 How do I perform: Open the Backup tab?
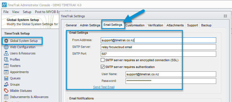[206, 25]
